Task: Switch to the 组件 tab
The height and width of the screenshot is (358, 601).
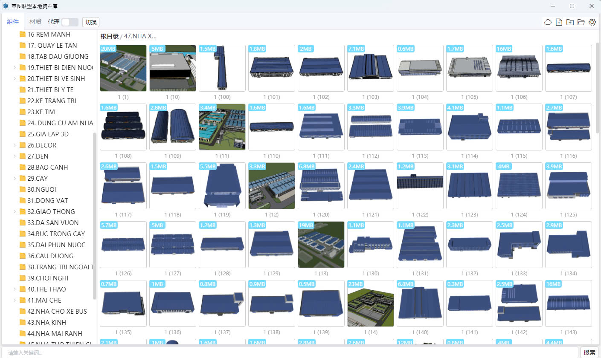Action: (13, 22)
